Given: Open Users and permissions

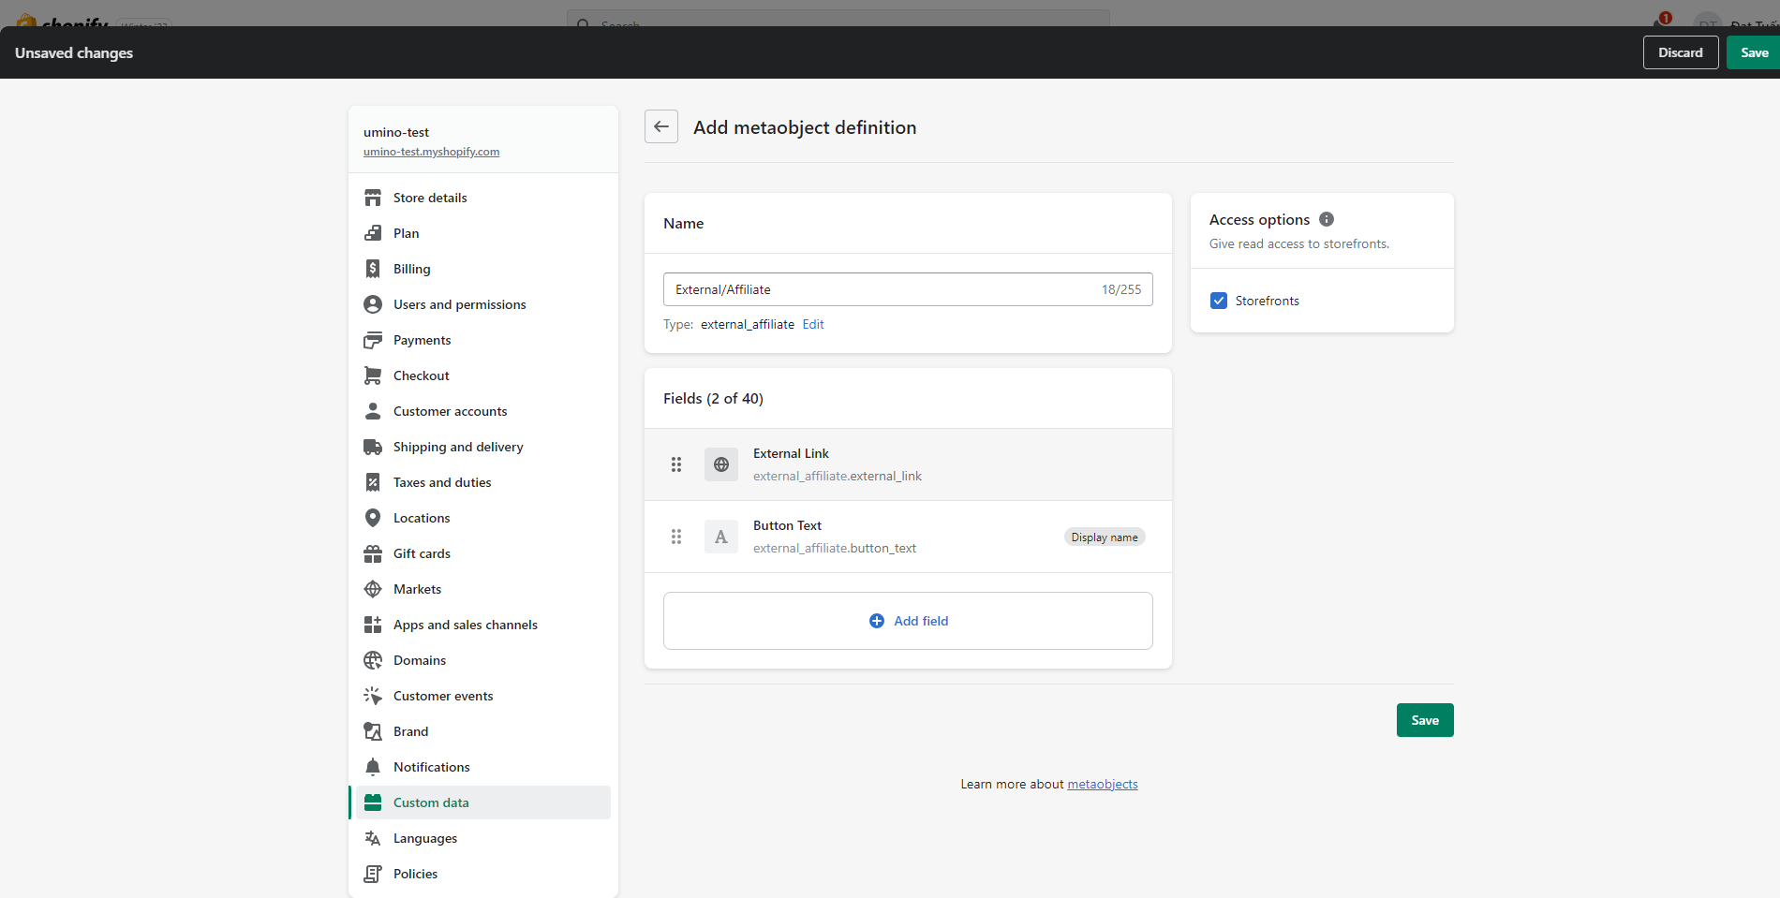Looking at the screenshot, I should click(459, 304).
